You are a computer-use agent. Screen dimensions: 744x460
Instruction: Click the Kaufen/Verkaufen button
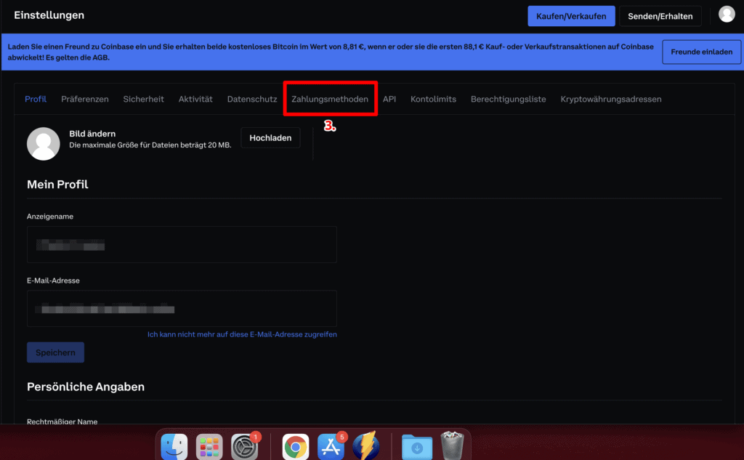(x=571, y=16)
